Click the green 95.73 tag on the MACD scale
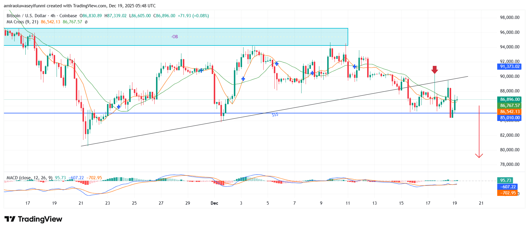 pos(505,180)
